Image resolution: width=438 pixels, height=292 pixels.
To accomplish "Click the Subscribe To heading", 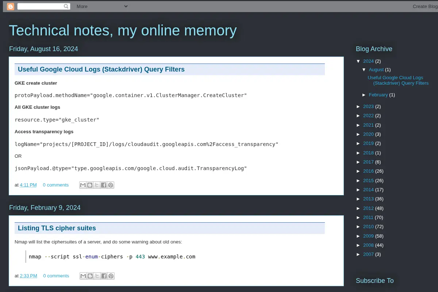I will pos(375,281).
